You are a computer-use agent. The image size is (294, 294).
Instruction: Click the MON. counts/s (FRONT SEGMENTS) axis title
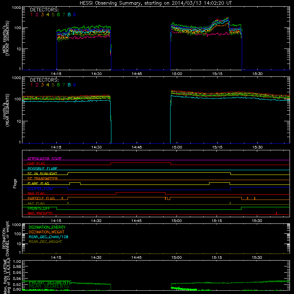pos(6,38)
